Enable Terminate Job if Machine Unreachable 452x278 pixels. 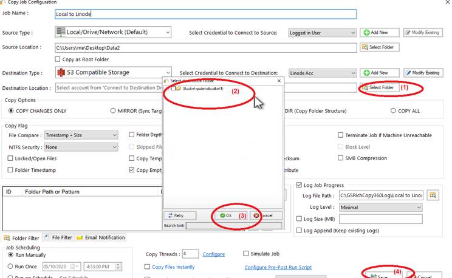point(340,135)
